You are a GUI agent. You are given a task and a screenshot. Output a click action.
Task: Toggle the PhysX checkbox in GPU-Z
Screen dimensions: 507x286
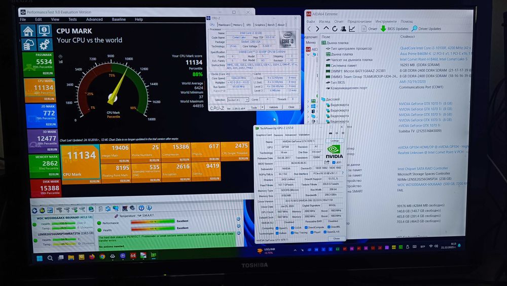tap(312, 232)
